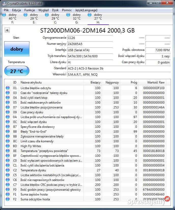Select drive F: status orb at 40 °C
The width and height of the screenshot is (175, 210).
(4, 15)
